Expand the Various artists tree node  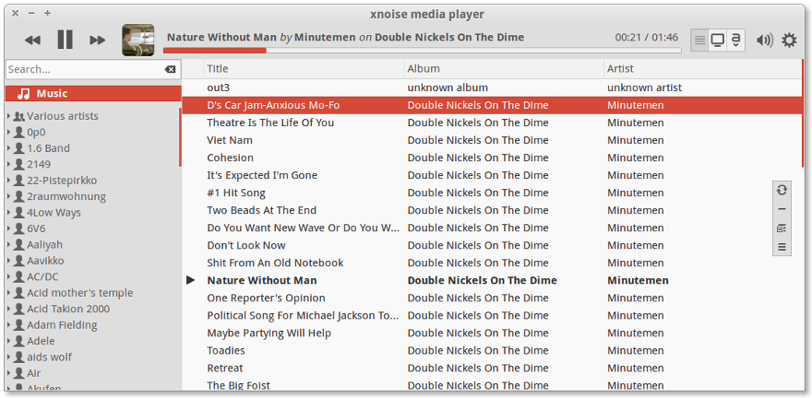(8, 116)
